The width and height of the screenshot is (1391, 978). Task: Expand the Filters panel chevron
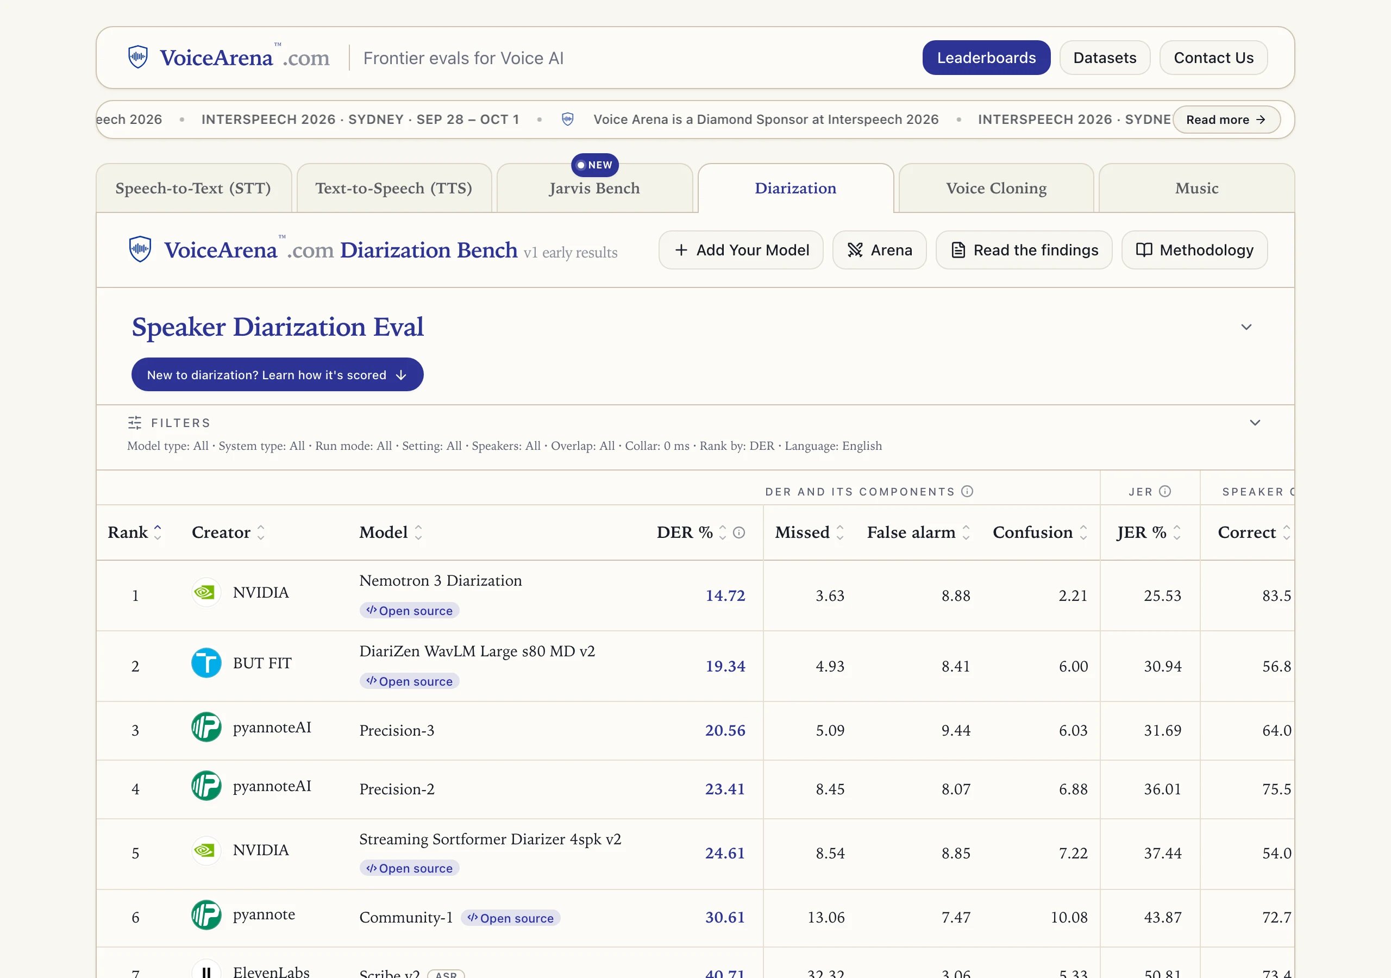(1255, 423)
